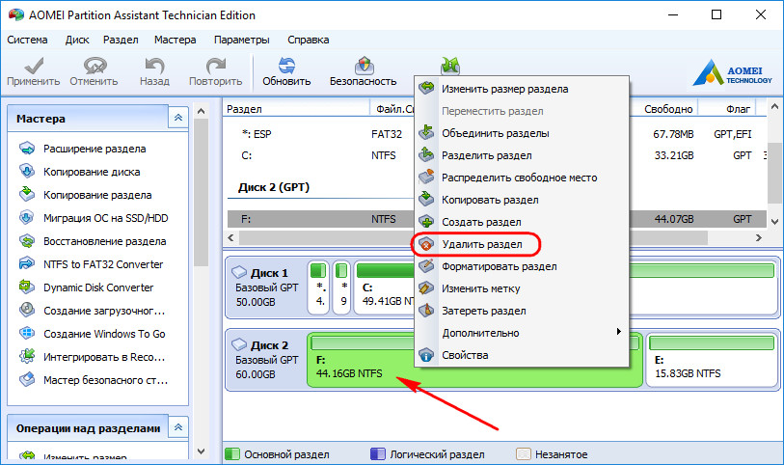Start Миграция ОС на SSD/HDD wizard
Screen dimensions: 784x465
pos(104,218)
